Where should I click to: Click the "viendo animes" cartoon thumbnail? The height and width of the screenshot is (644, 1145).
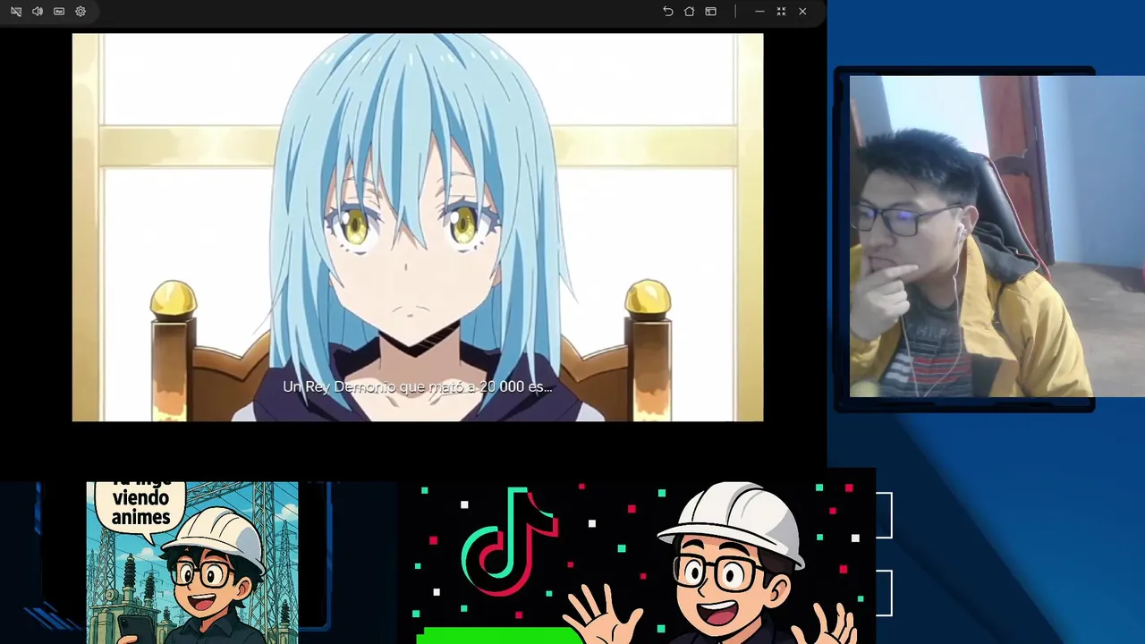(x=192, y=563)
